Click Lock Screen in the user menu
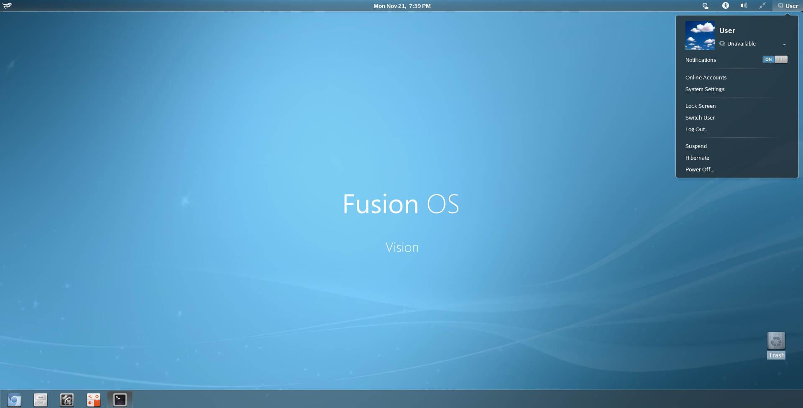Screen dimensions: 803x408 [x=700, y=106]
